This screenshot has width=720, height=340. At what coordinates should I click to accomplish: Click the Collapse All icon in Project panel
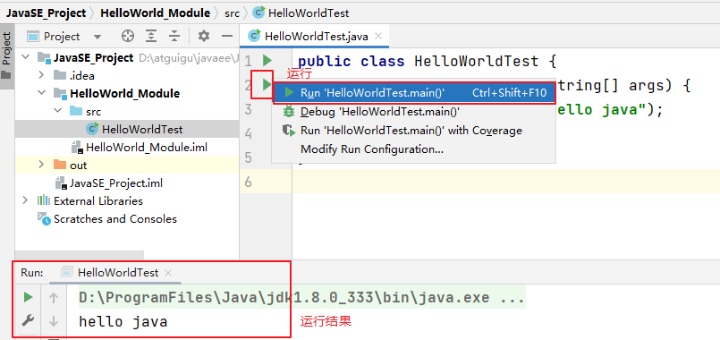[174, 37]
